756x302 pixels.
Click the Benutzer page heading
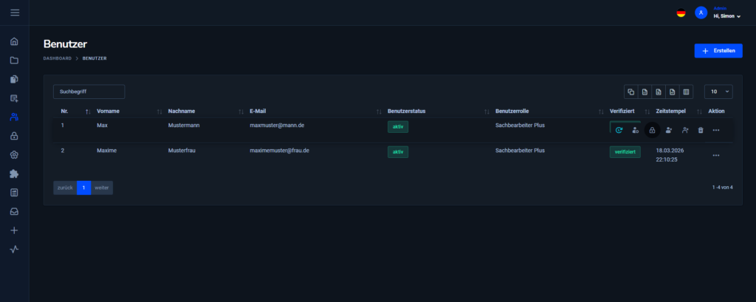(x=65, y=44)
